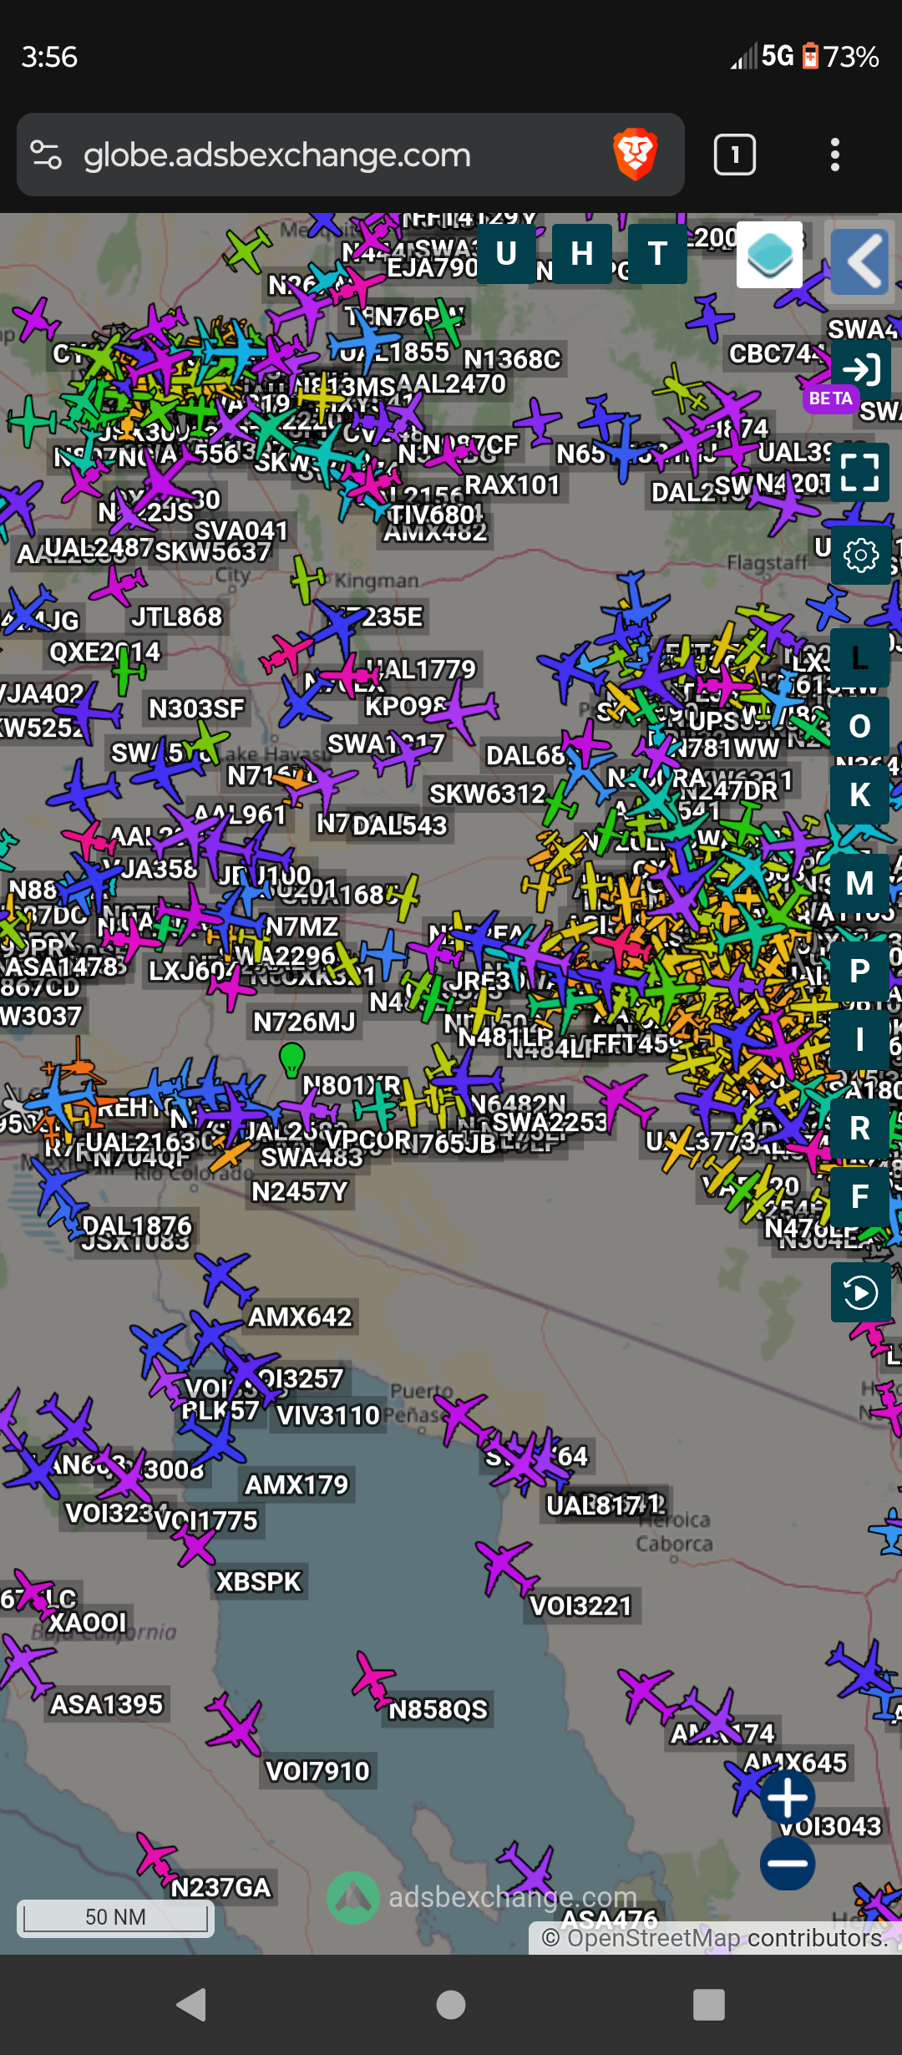Toggle the K button
Image resolution: width=902 pixels, height=2055 pixels.
pos(860,795)
